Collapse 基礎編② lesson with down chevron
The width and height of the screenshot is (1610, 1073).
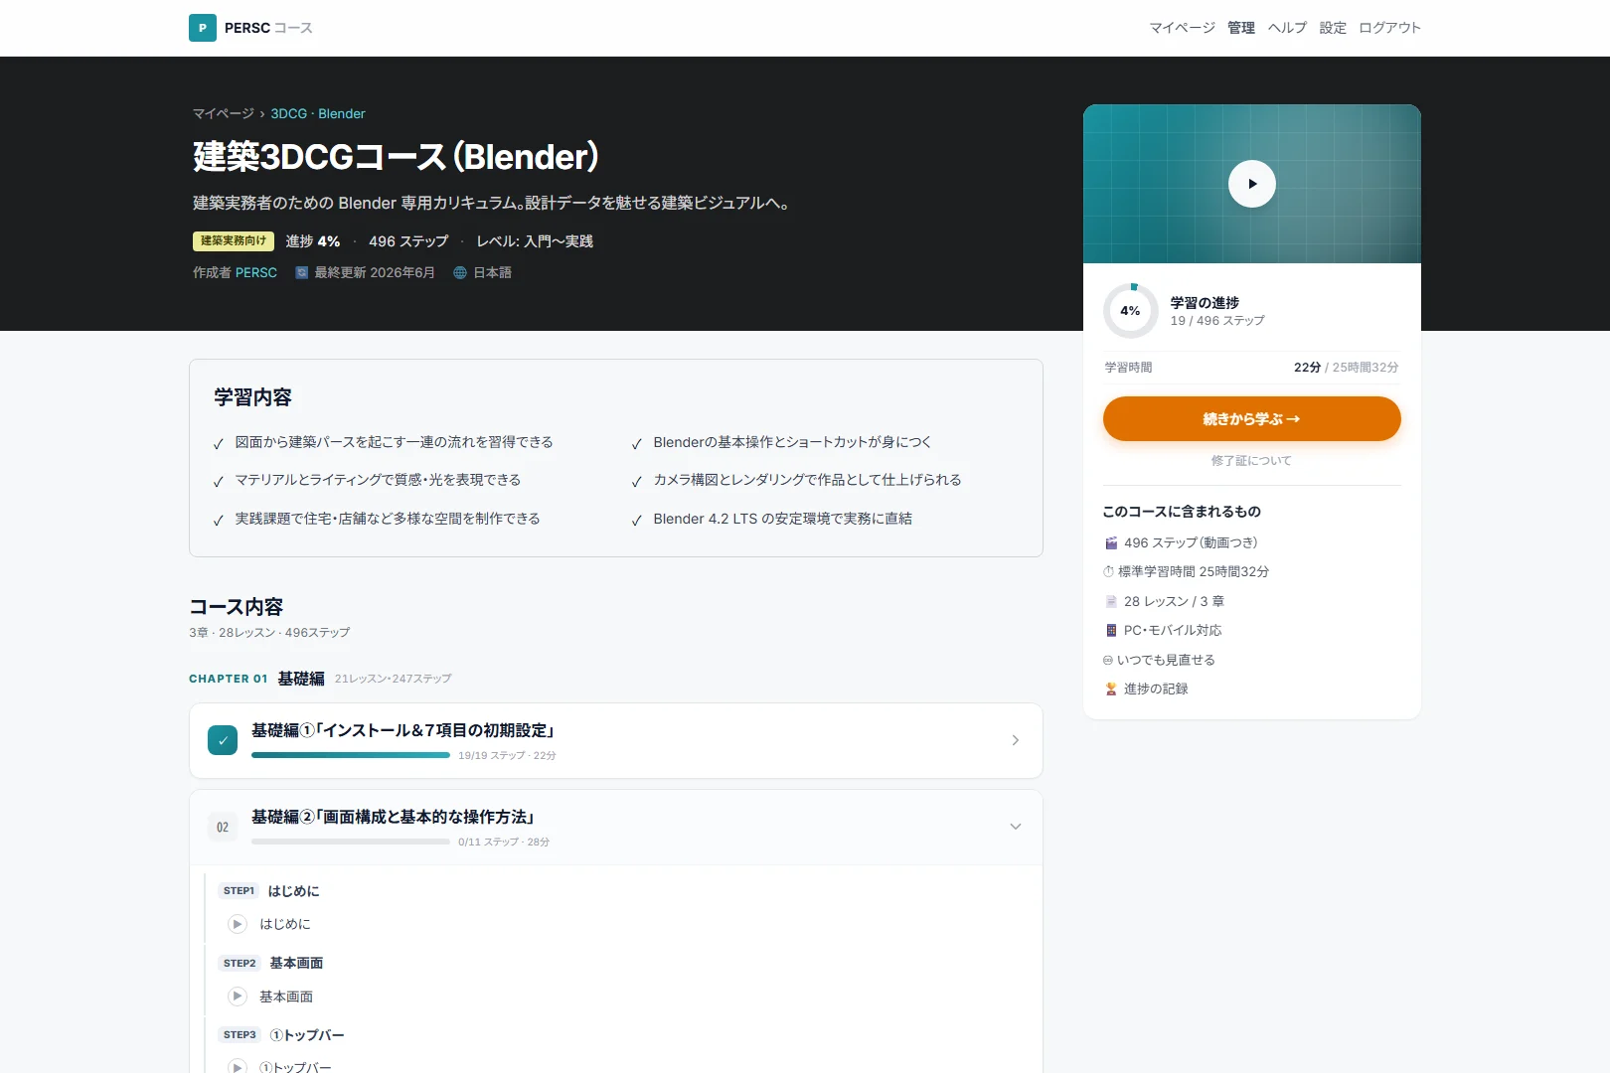pyautogui.click(x=1015, y=827)
